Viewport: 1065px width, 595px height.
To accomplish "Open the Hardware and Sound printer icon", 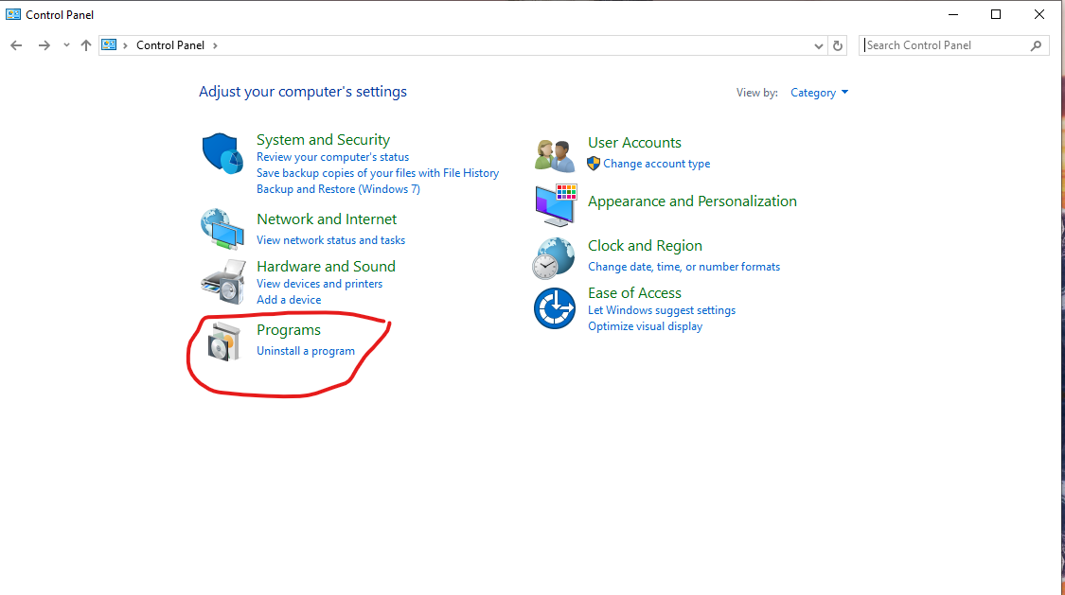I will (223, 282).
